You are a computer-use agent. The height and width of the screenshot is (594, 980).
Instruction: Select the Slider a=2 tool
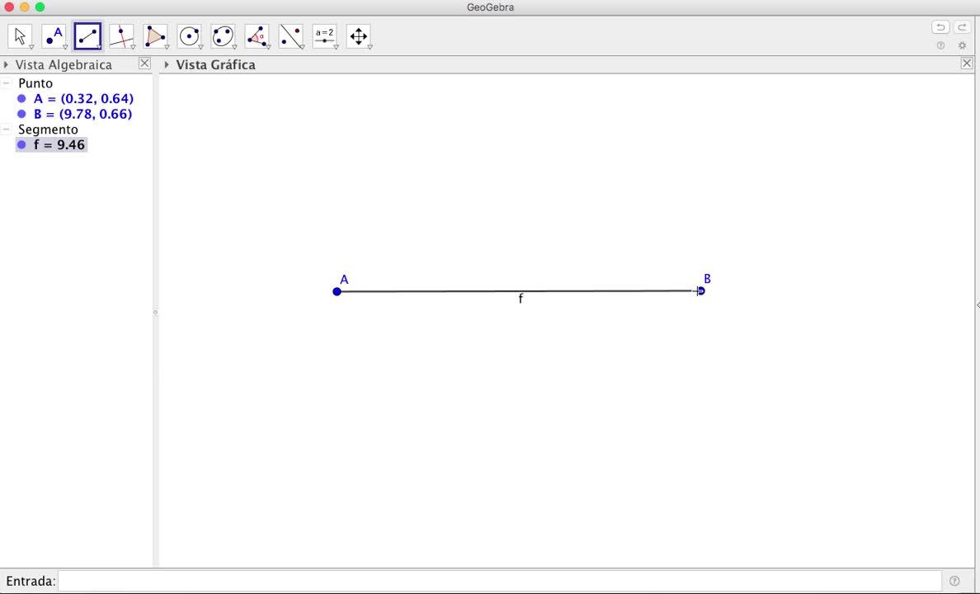324,36
